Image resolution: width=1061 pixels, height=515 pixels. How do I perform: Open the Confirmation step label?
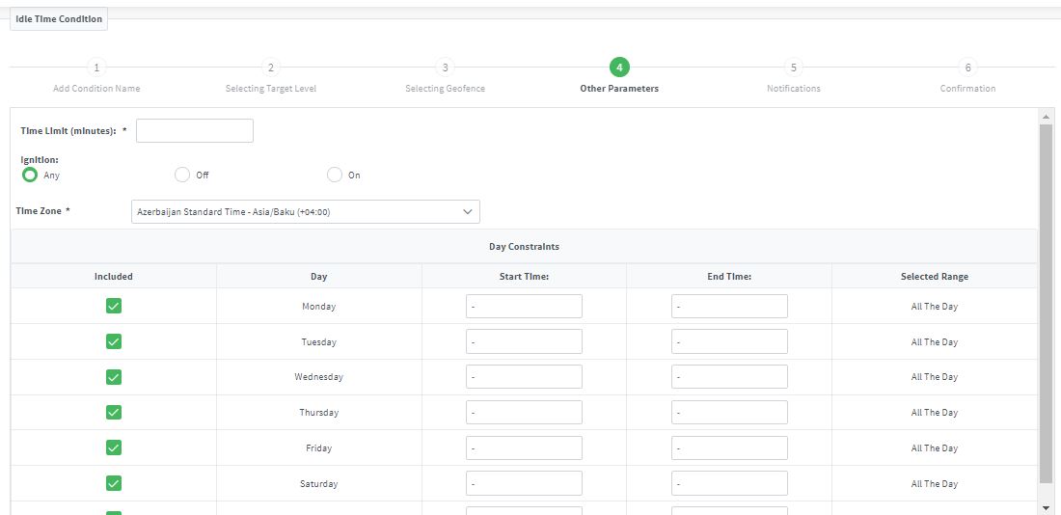coord(967,89)
